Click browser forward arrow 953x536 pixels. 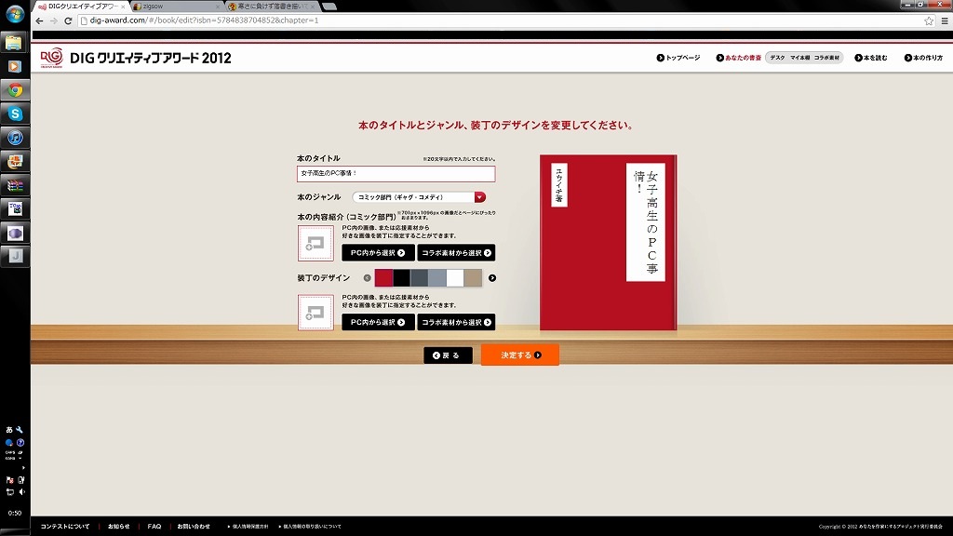53,20
